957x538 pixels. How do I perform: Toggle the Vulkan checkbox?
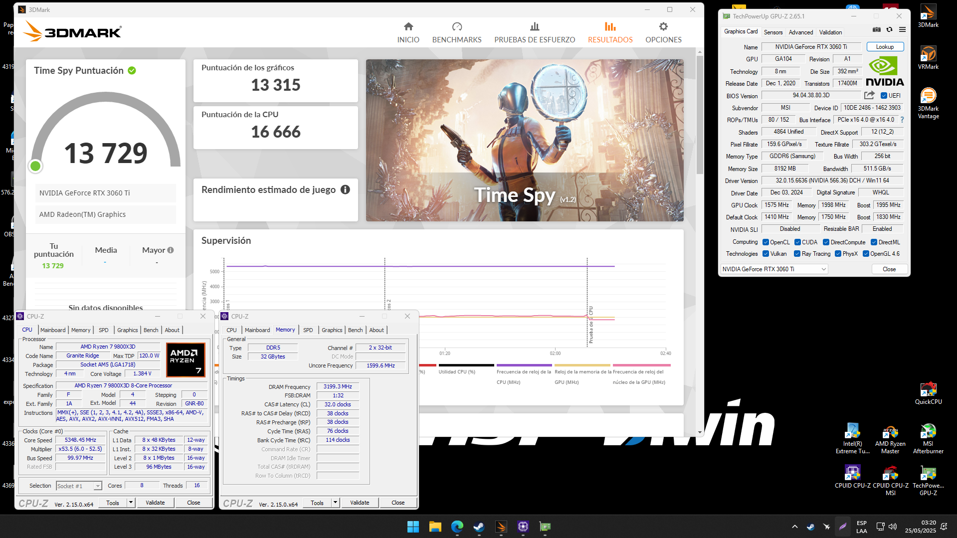pos(766,254)
